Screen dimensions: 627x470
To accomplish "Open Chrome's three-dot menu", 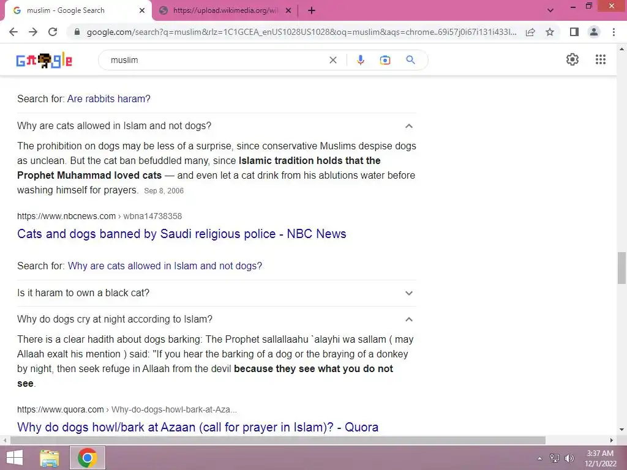I will tap(614, 32).
